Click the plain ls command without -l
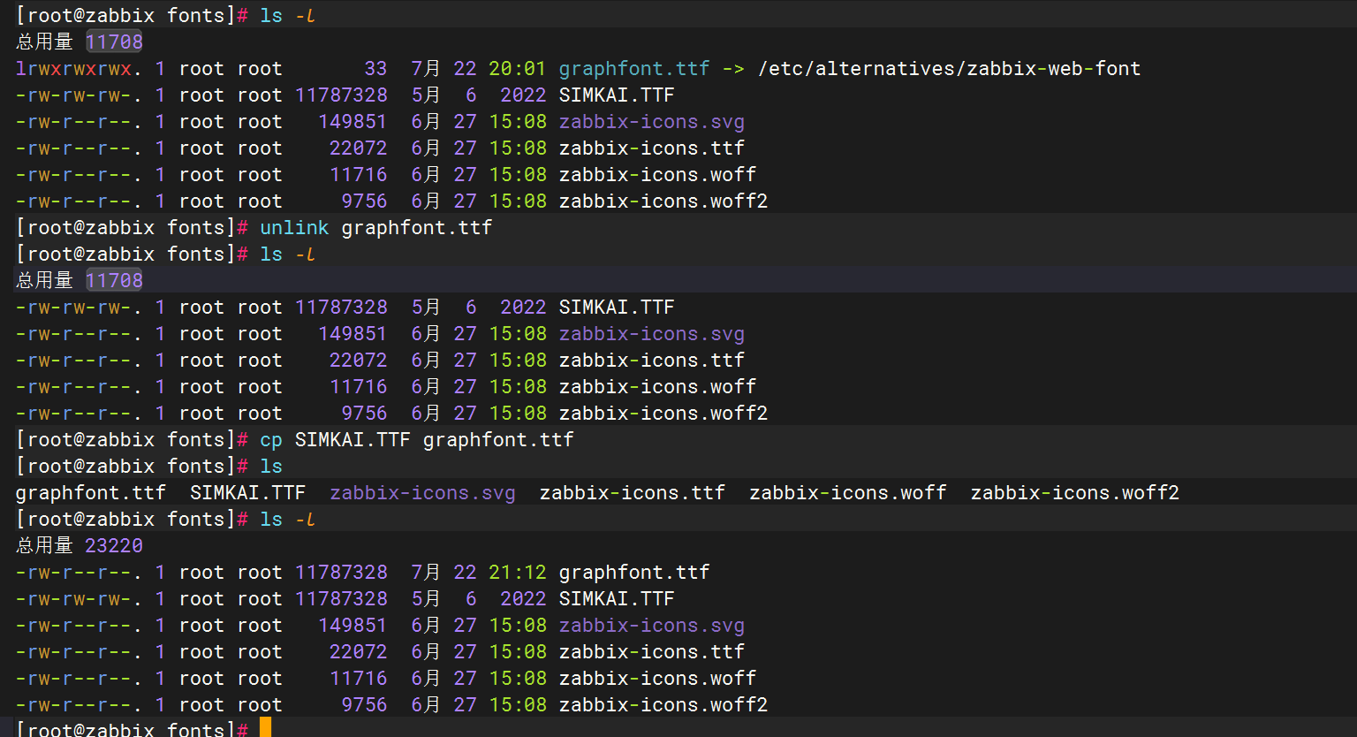The width and height of the screenshot is (1357, 737). click(271, 467)
